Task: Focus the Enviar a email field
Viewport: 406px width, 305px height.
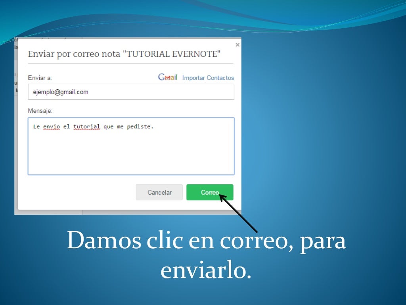Action: [x=131, y=92]
